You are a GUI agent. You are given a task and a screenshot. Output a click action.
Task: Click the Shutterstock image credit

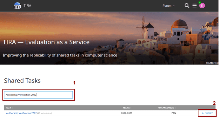212,63
